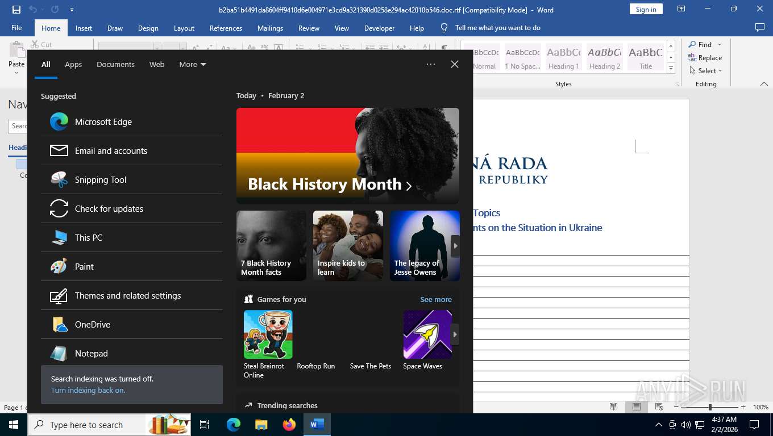Close the Windows search panel

point(455,64)
